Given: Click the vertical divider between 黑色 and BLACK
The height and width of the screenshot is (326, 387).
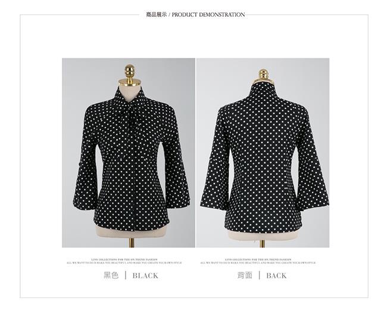Looking at the screenshot, I should [126, 275].
